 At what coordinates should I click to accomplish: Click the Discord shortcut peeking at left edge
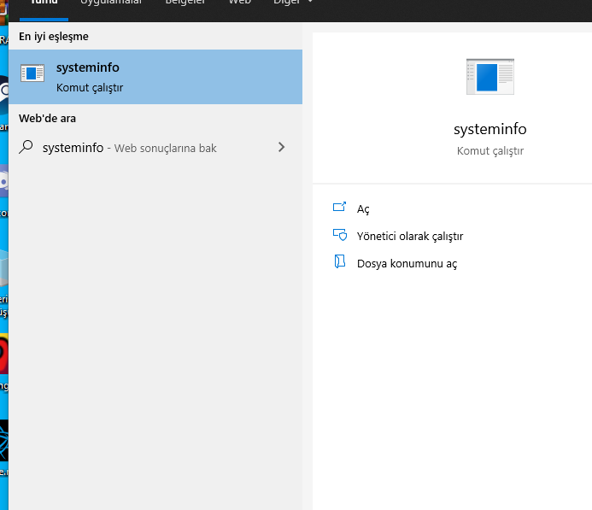(3, 180)
